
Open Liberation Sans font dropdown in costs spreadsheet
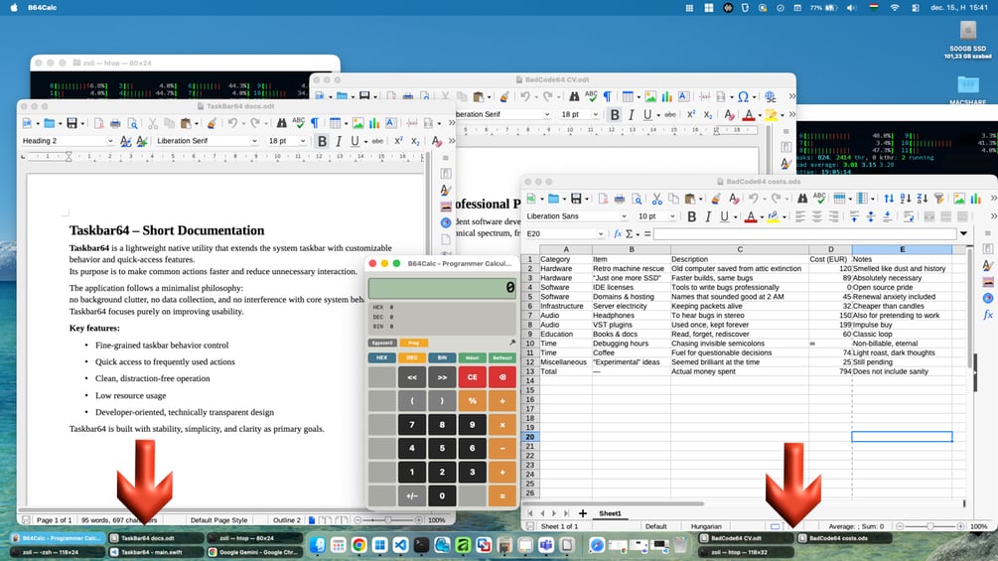623,216
